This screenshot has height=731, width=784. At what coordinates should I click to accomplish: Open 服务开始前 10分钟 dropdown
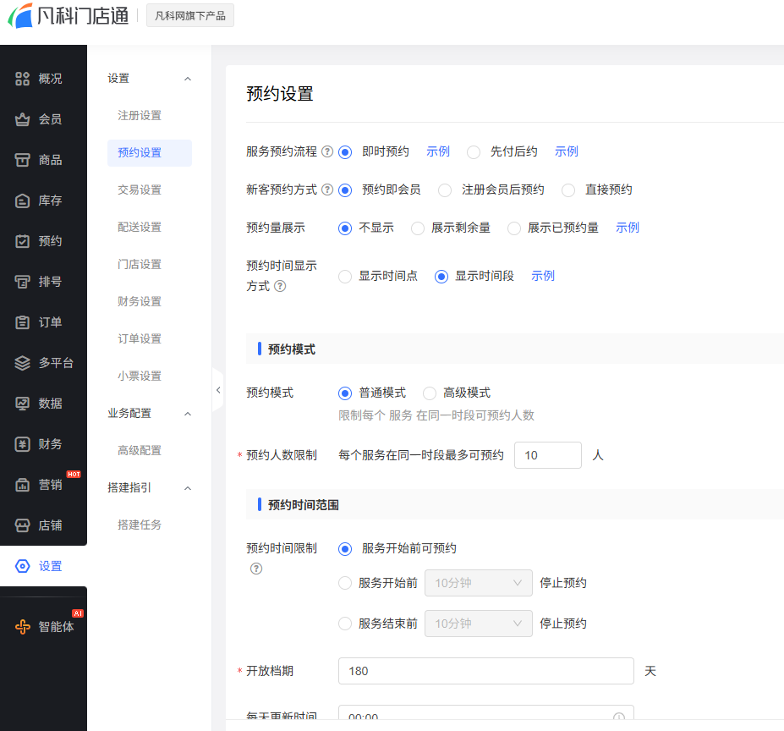(x=478, y=583)
